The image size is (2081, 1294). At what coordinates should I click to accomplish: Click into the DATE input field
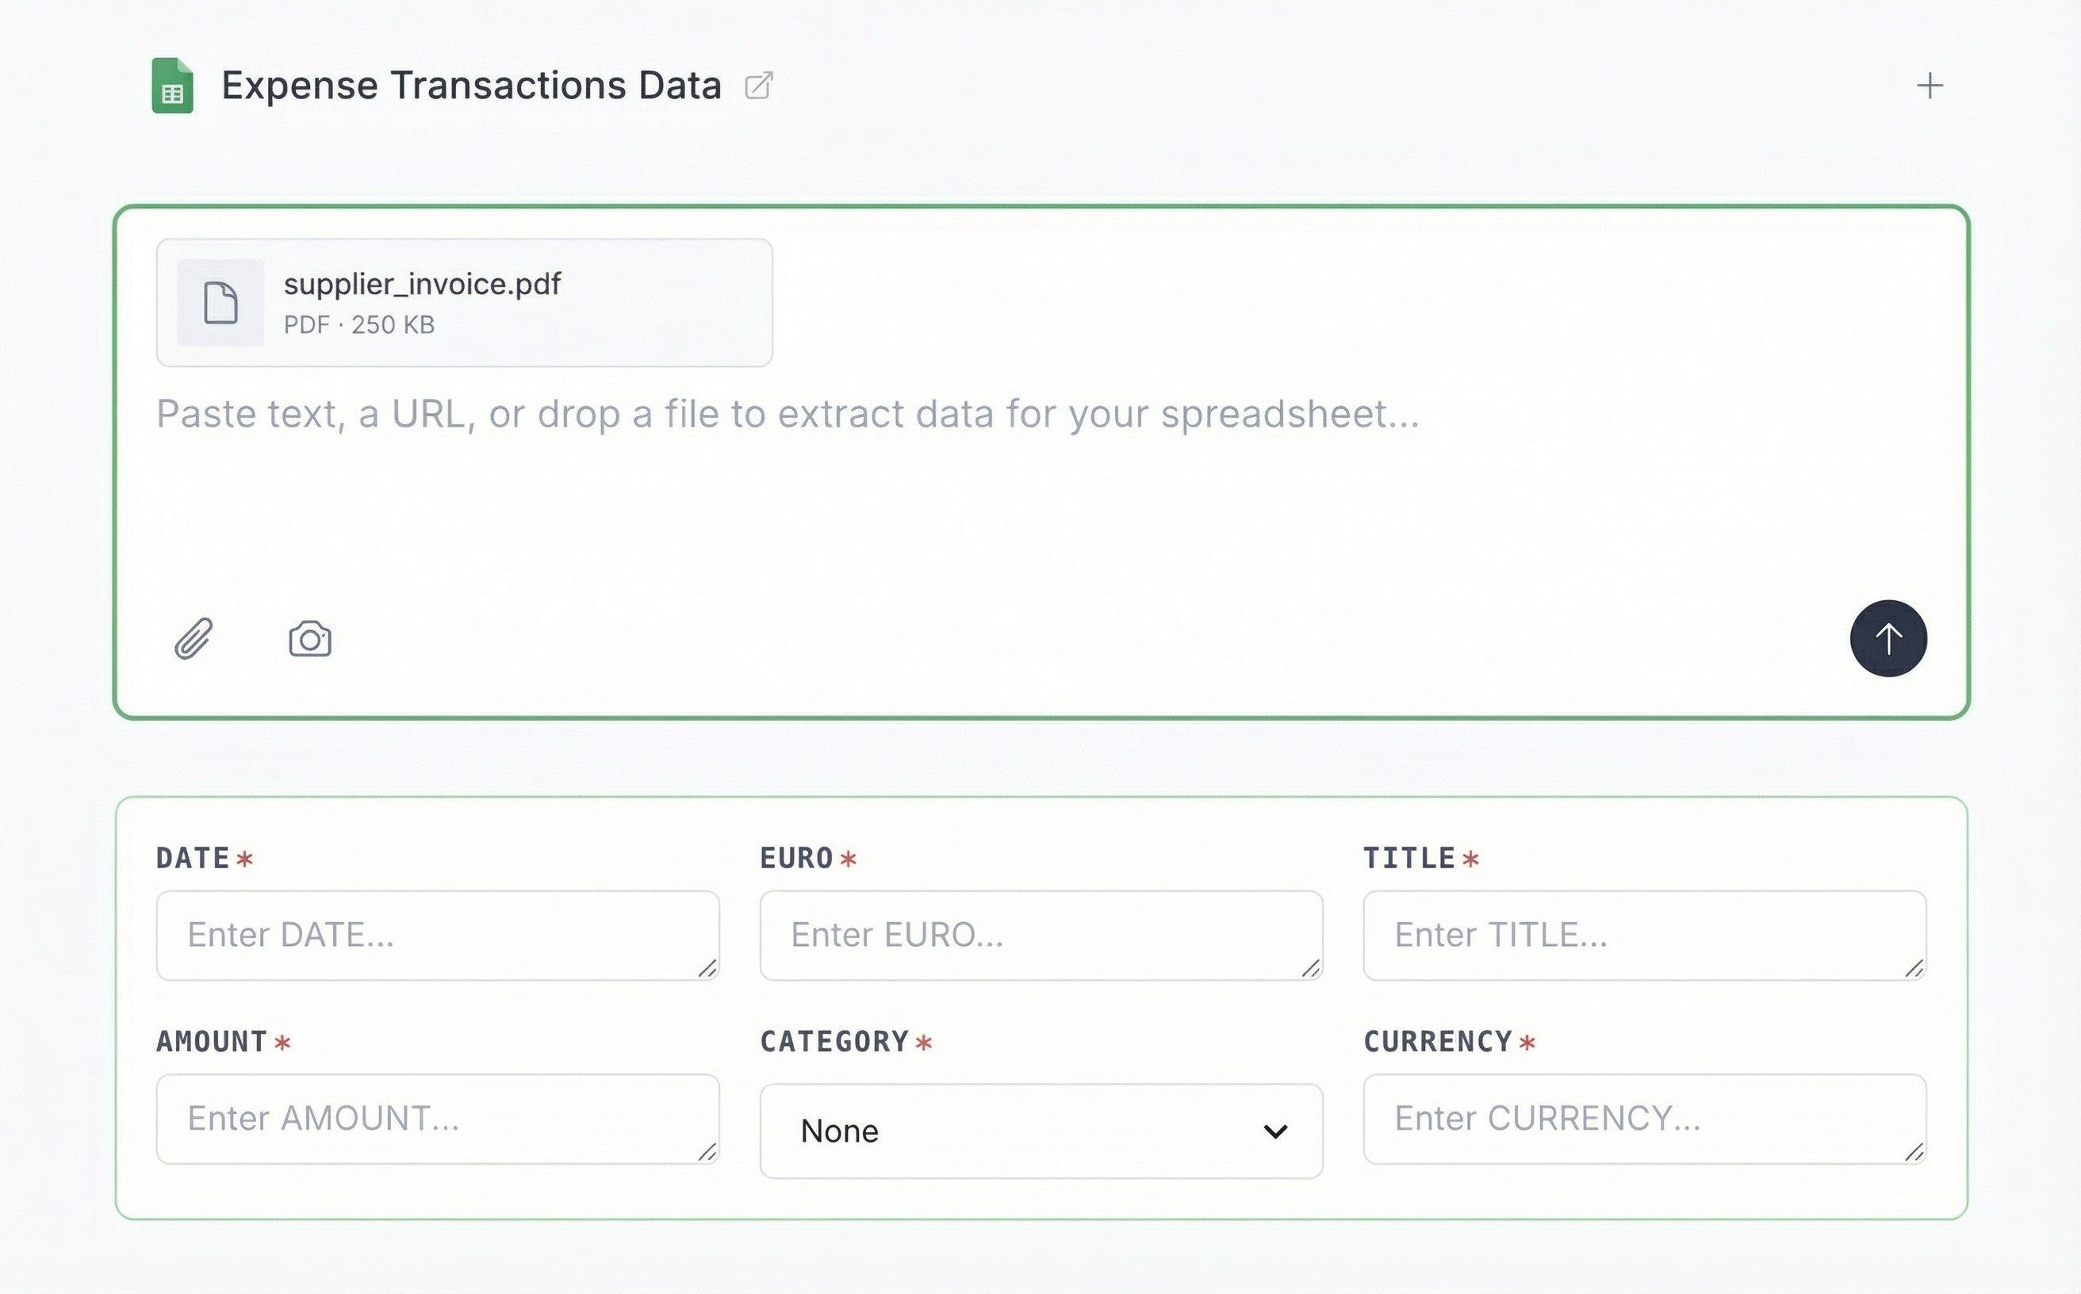tap(439, 935)
